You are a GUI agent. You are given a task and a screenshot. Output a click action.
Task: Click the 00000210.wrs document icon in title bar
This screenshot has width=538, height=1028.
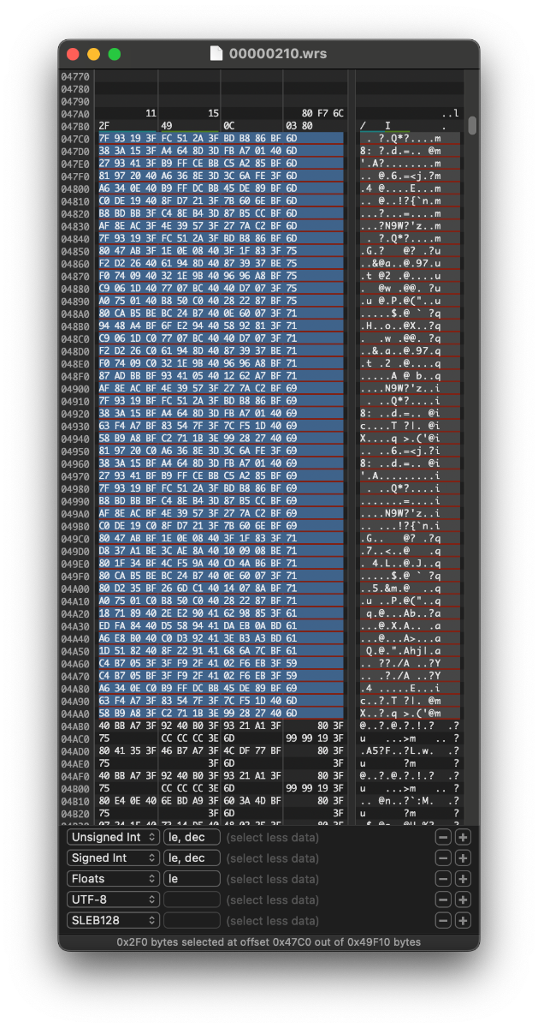click(x=217, y=54)
